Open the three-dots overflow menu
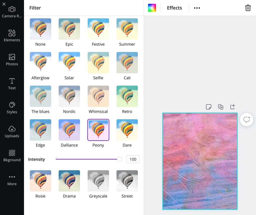Image resolution: width=256 pixels, height=215 pixels. click(x=197, y=8)
